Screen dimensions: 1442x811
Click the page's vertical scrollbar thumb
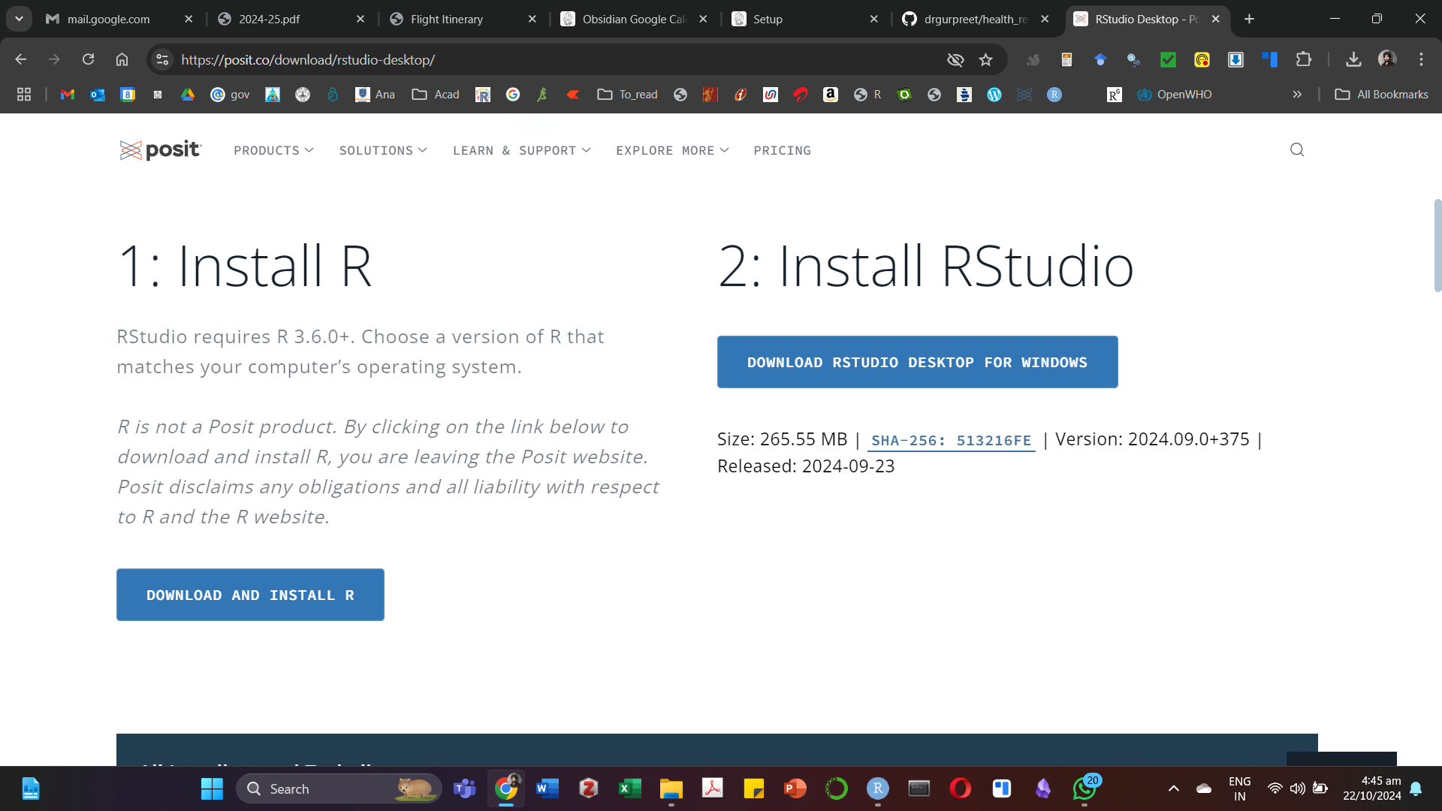[x=1437, y=245]
